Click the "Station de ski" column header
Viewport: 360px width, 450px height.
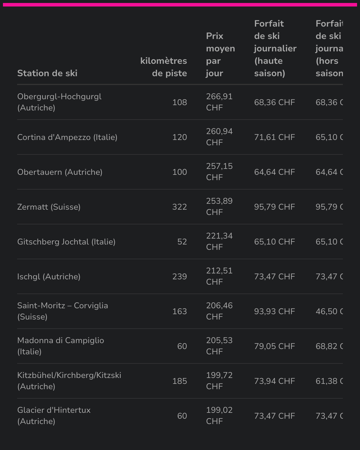pos(47,73)
